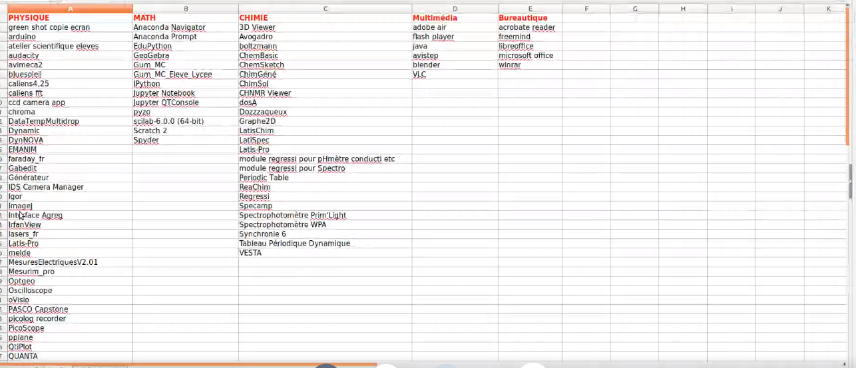Viewport: 856px width, 368px height.
Task: Select the 'Periodic Table' cell
Action: [x=325, y=178]
